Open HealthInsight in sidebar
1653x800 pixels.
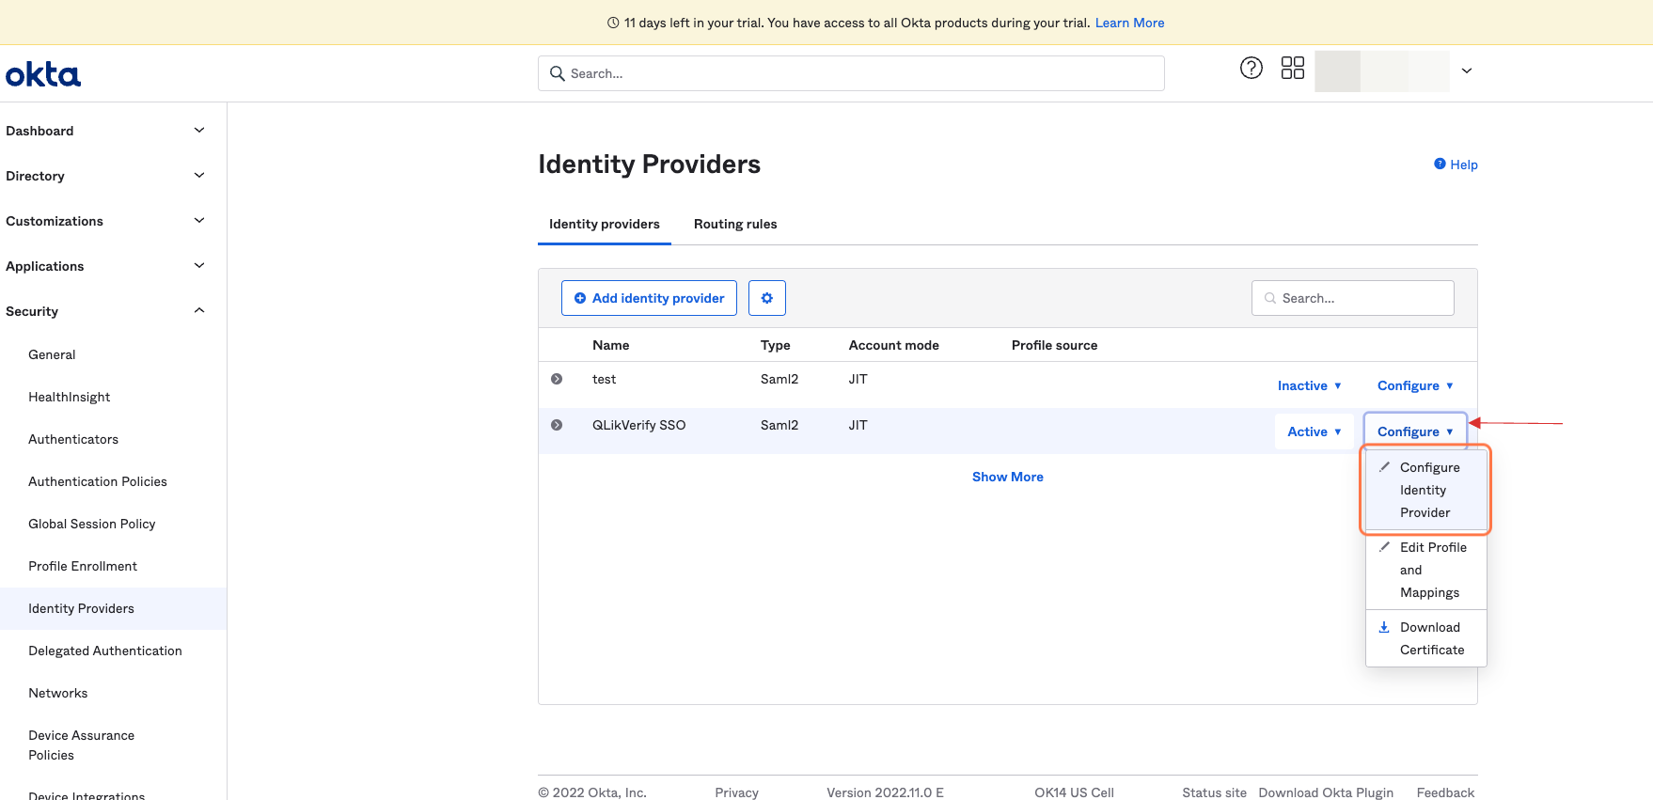point(70,397)
